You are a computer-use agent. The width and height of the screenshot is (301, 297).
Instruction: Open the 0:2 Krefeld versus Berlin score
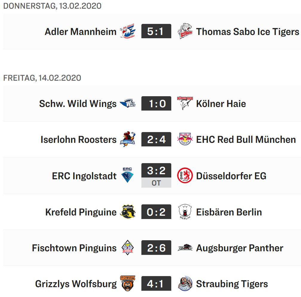pos(156,212)
